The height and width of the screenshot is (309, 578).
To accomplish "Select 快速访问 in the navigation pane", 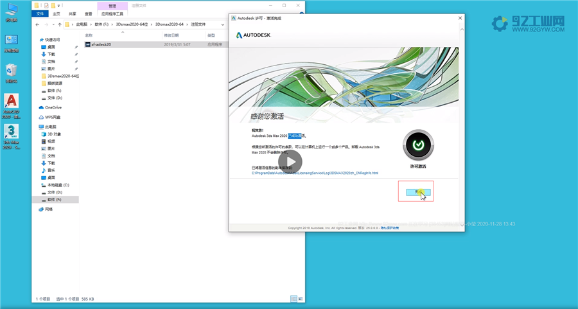I will [49, 39].
